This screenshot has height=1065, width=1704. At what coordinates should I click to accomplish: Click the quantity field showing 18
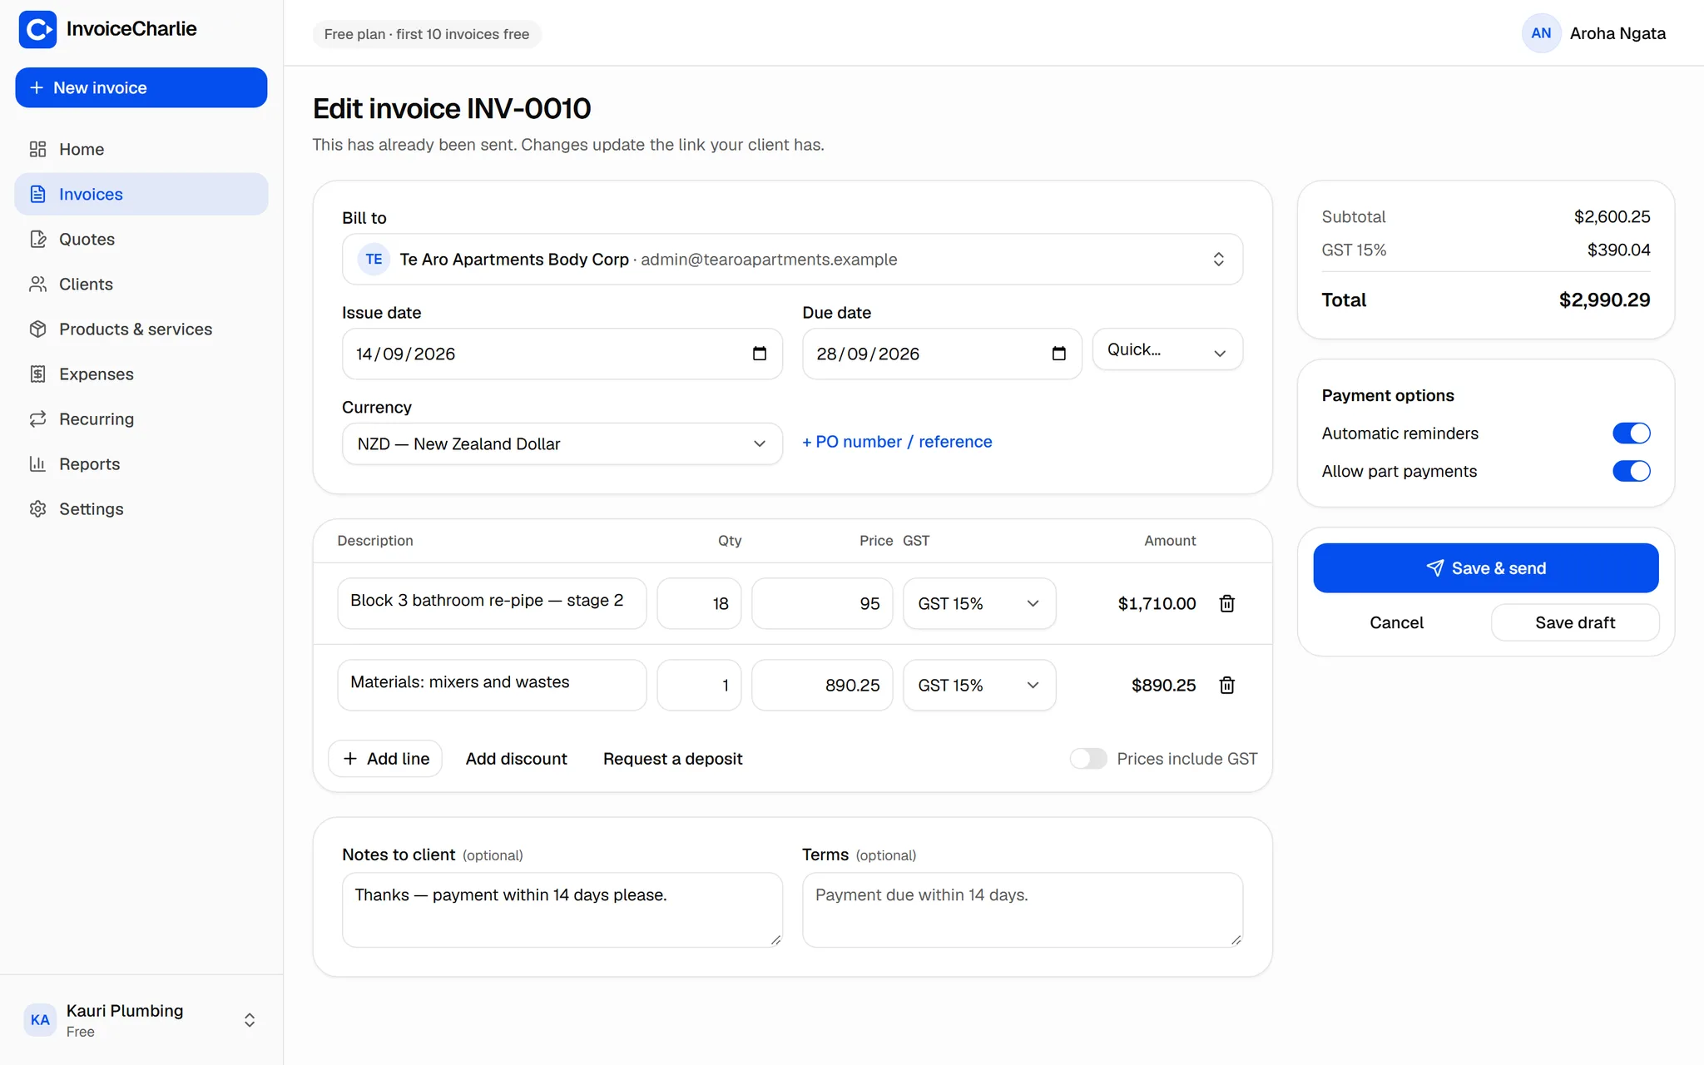699,603
